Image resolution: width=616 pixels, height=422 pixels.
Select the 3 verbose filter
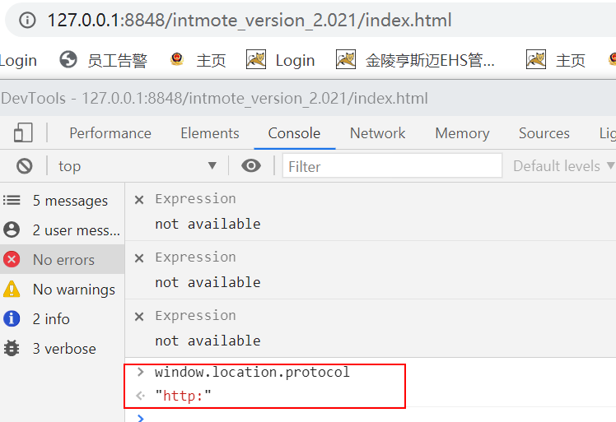pyautogui.click(x=62, y=349)
